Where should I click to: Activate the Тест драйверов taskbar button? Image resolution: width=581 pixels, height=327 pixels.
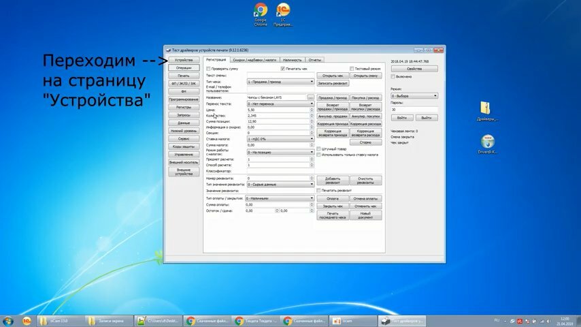coord(401,321)
